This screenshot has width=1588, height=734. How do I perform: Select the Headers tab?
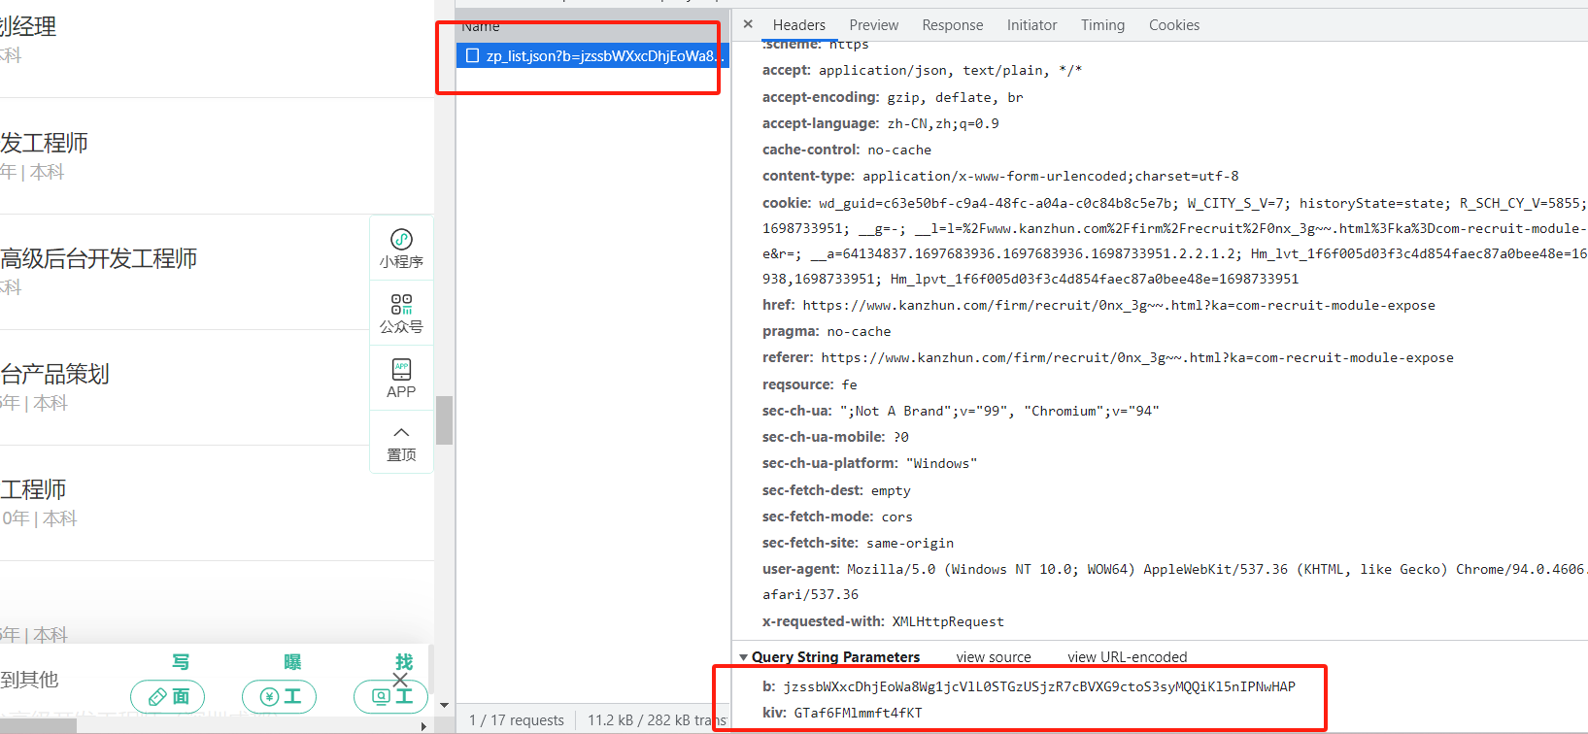pyautogui.click(x=798, y=25)
